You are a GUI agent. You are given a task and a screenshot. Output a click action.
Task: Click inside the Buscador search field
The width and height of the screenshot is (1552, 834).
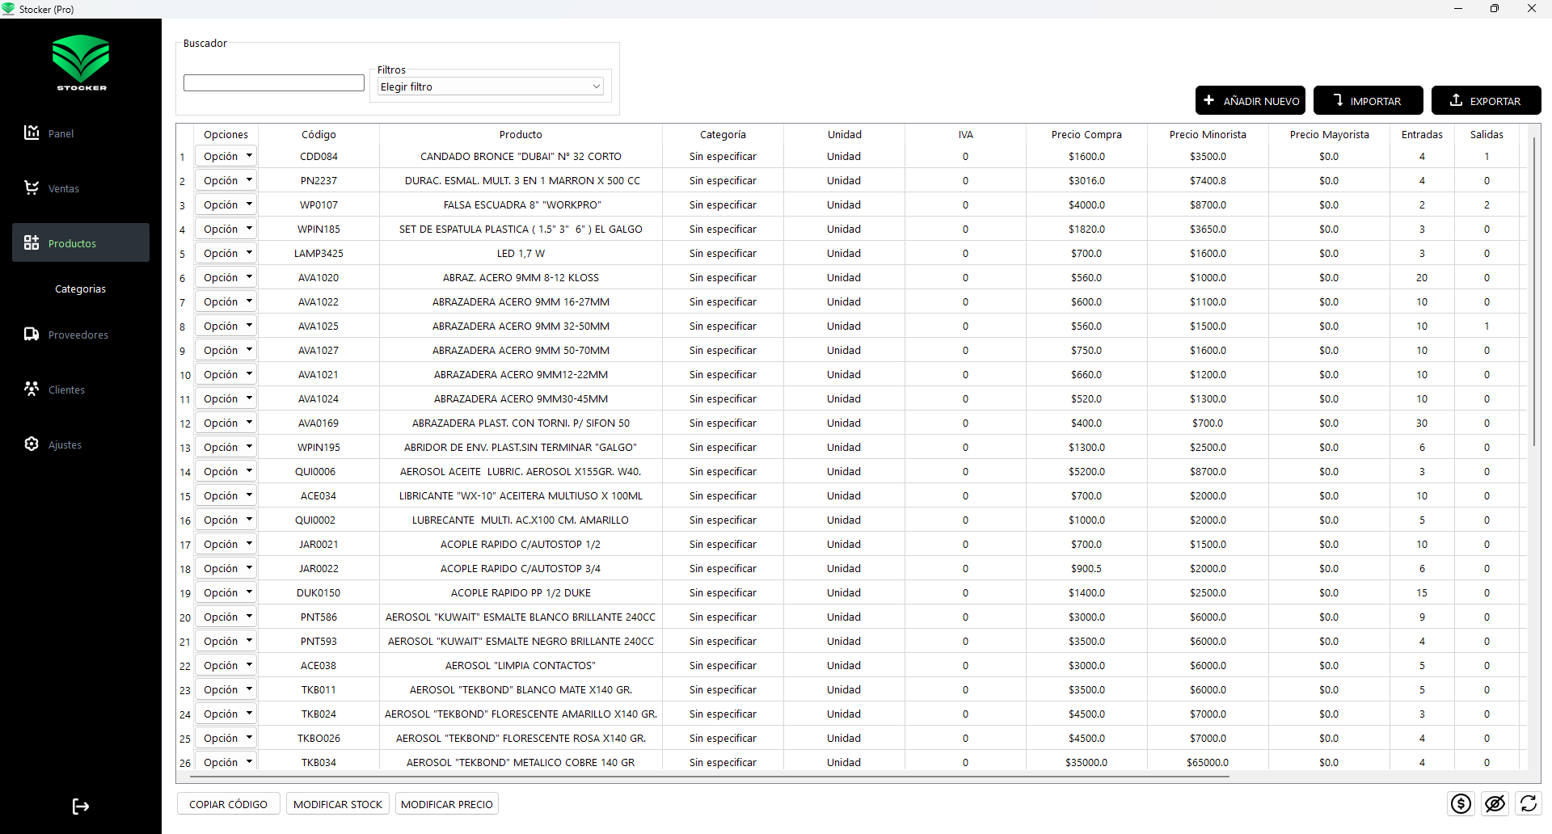pos(273,82)
